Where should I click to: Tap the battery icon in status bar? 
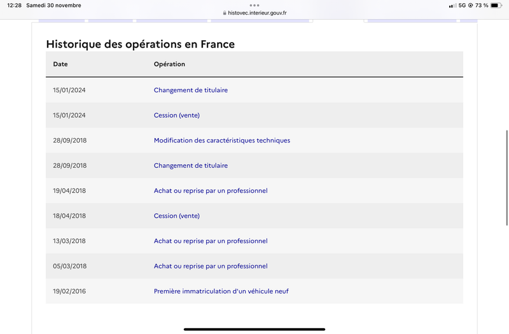pyautogui.click(x=496, y=5)
